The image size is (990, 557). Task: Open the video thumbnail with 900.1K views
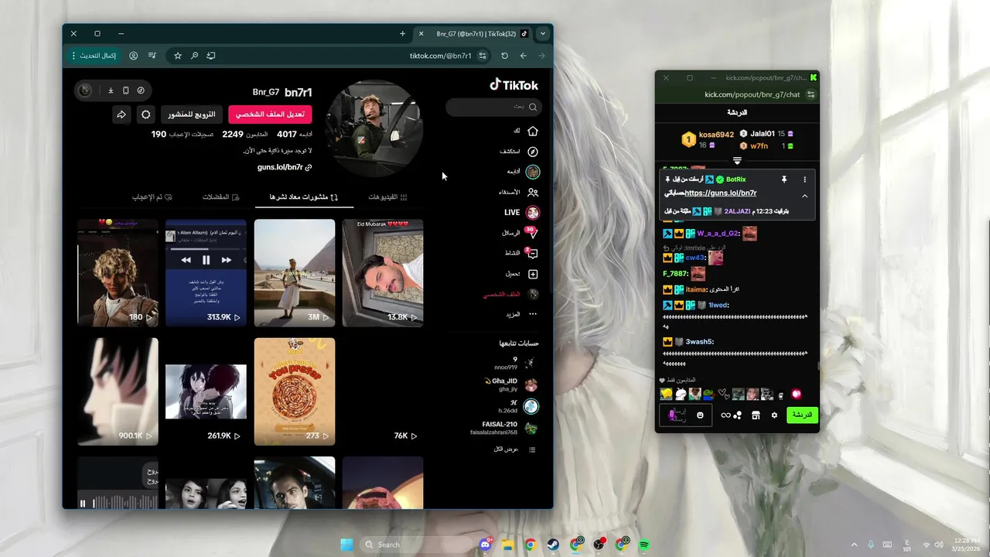tap(118, 391)
